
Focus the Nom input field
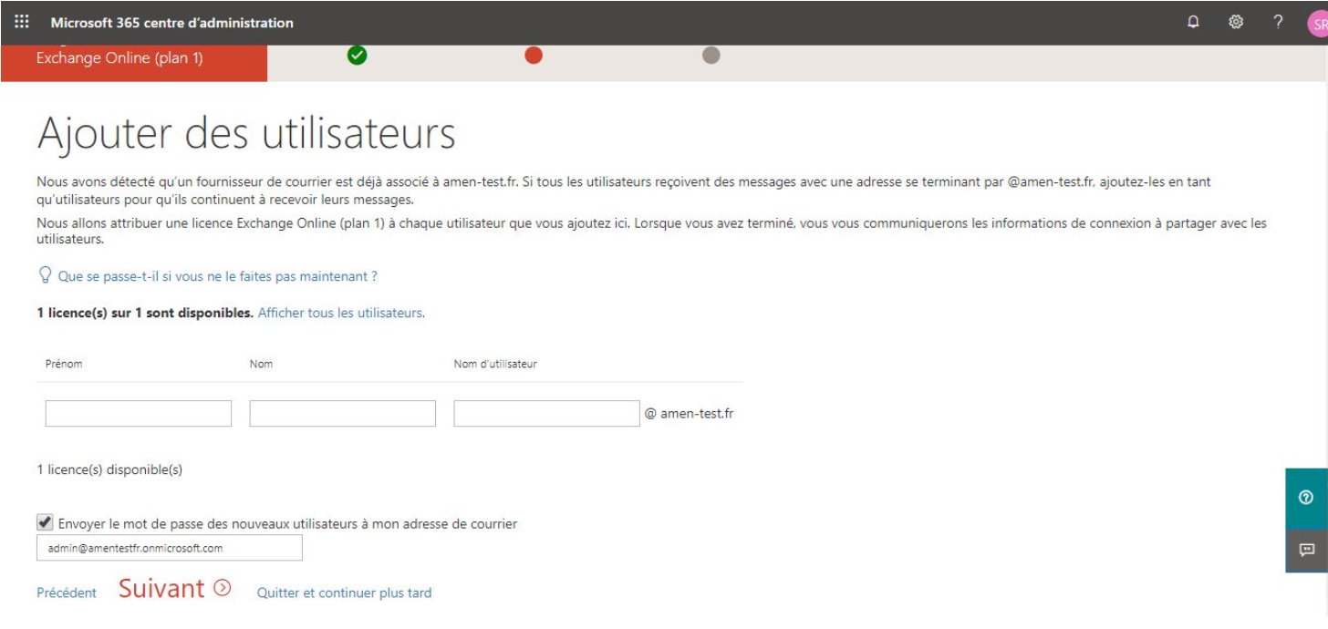click(x=343, y=414)
